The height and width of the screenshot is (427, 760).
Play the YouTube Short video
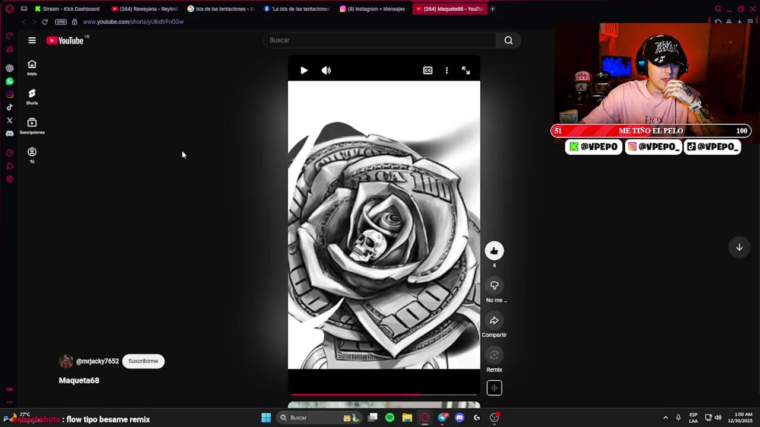304,70
